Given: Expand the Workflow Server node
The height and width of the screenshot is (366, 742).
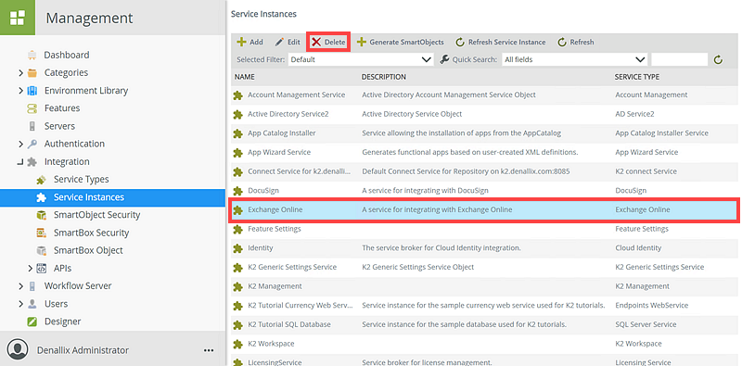Looking at the screenshot, I should [20, 286].
